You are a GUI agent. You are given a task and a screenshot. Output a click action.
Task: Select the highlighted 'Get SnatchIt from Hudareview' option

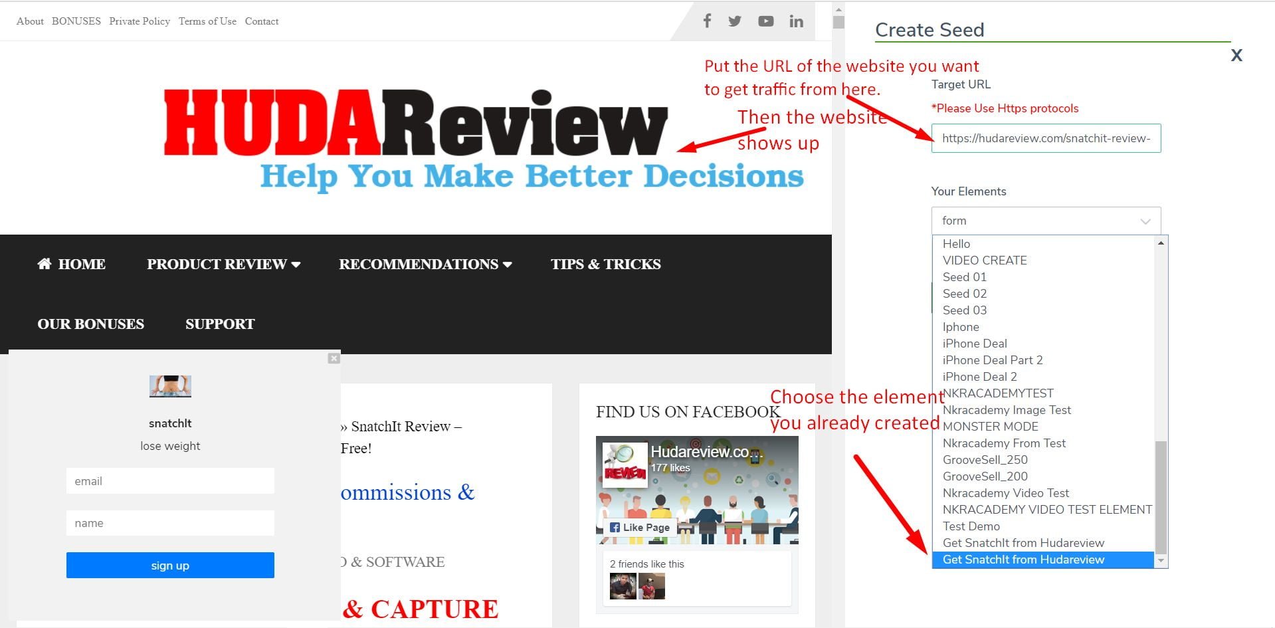tap(1043, 560)
